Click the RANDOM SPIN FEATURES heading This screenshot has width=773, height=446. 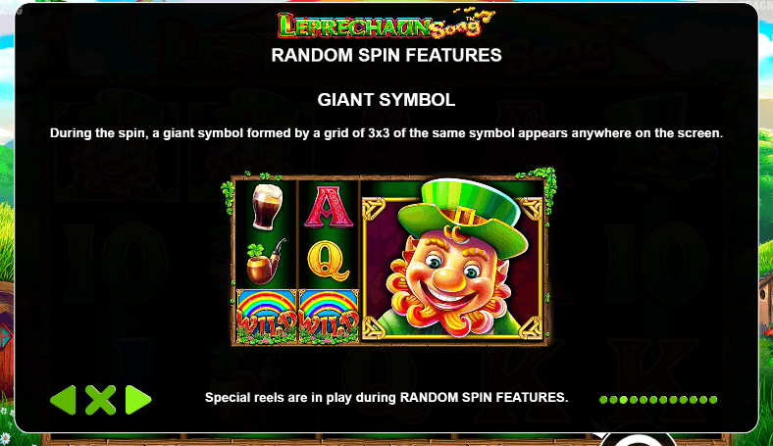386,55
